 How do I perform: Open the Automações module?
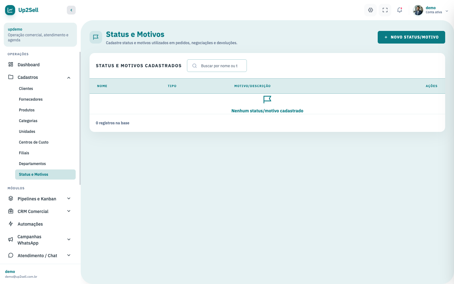pos(40,224)
